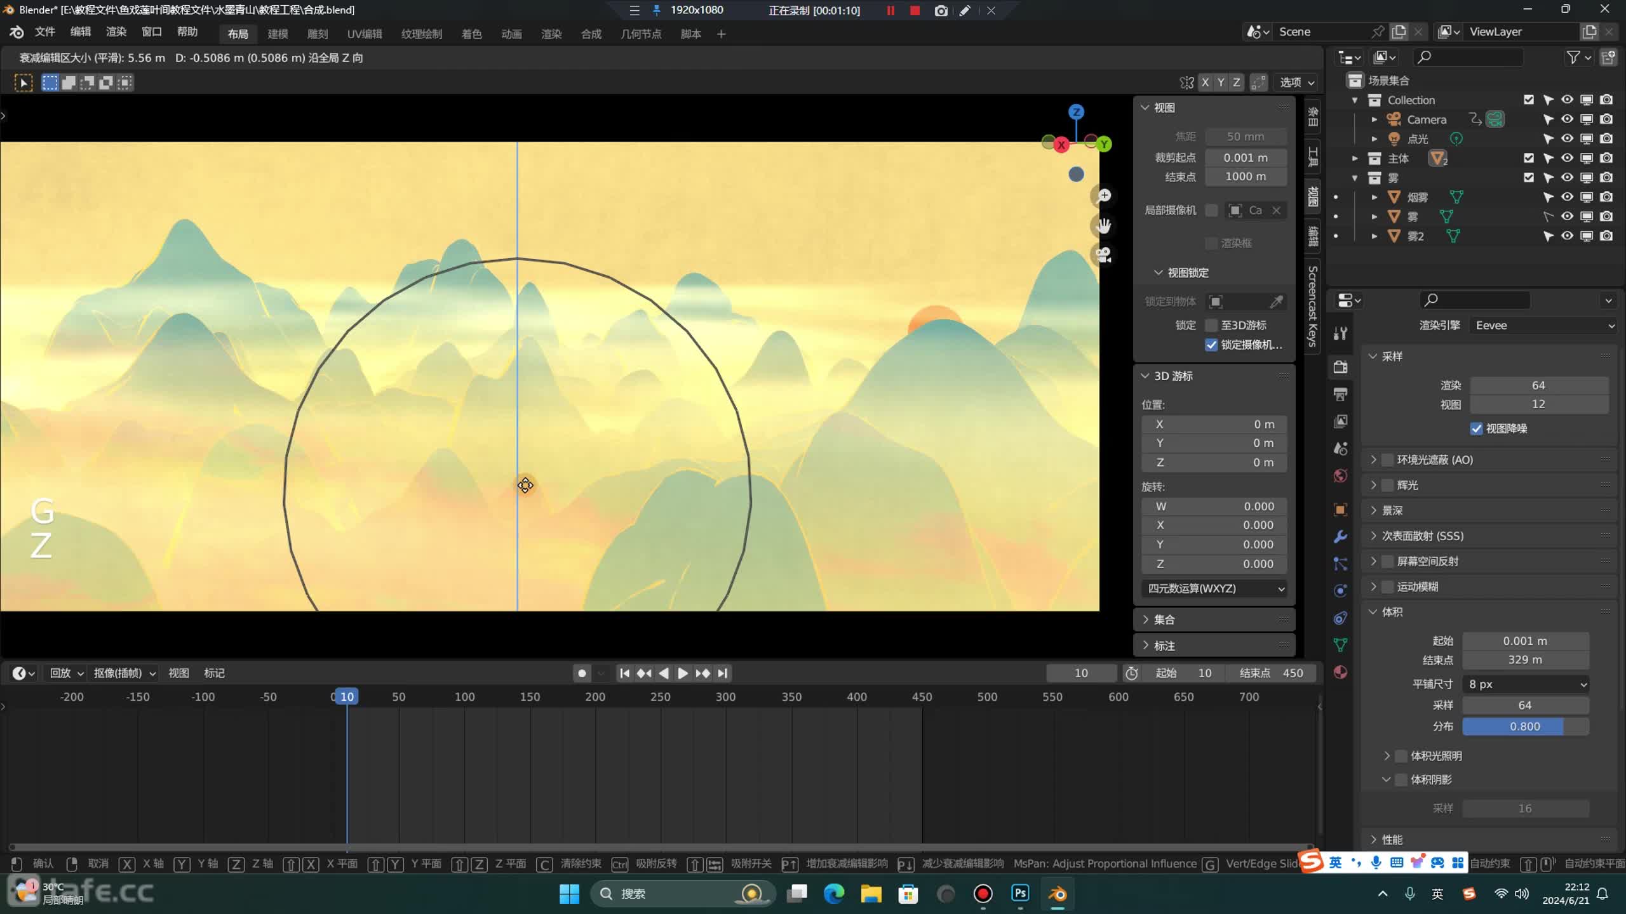Image resolution: width=1626 pixels, height=914 pixels.
Task: Click the X axis mirror button
Action: coord(1205,83)
